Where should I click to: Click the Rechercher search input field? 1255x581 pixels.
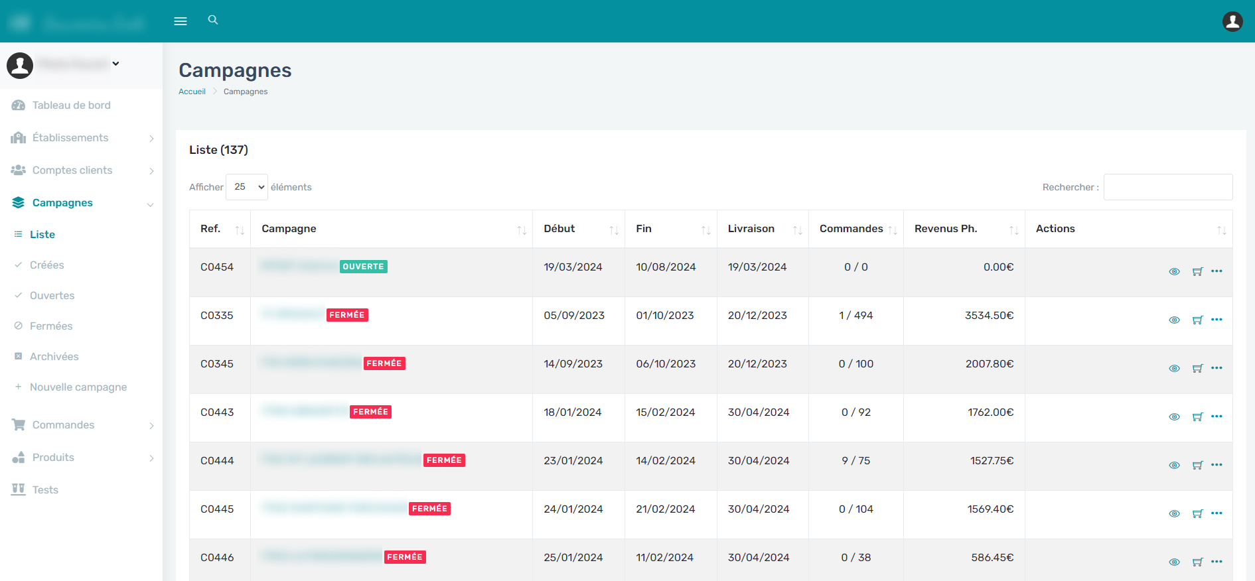coord(1167,187)
